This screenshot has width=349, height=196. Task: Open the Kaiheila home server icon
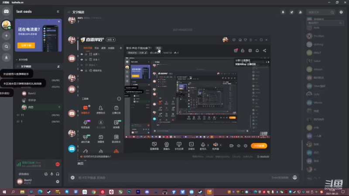pyautogui.click(x=6, y=11)
